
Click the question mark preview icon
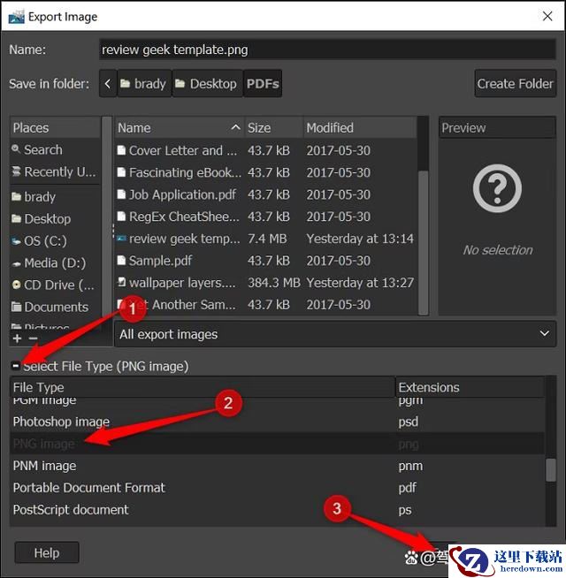pyautogui.click(x=497, y=188)
